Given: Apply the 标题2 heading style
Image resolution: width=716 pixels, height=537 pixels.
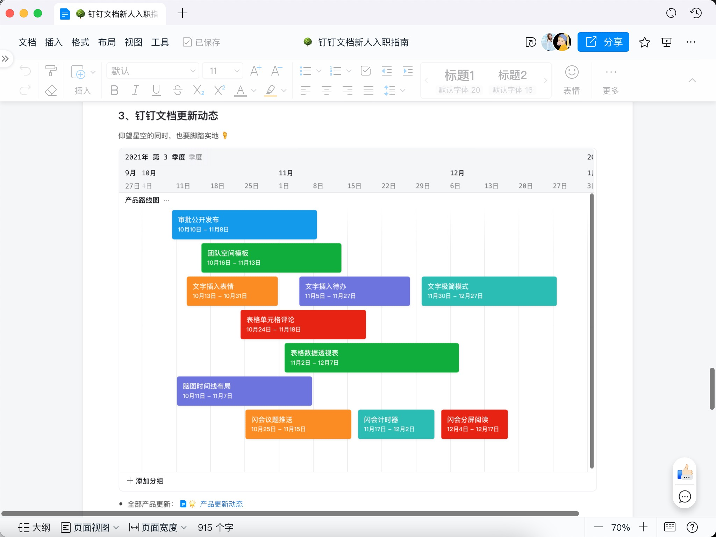Looking at the screenshot, I should point(513,81).
